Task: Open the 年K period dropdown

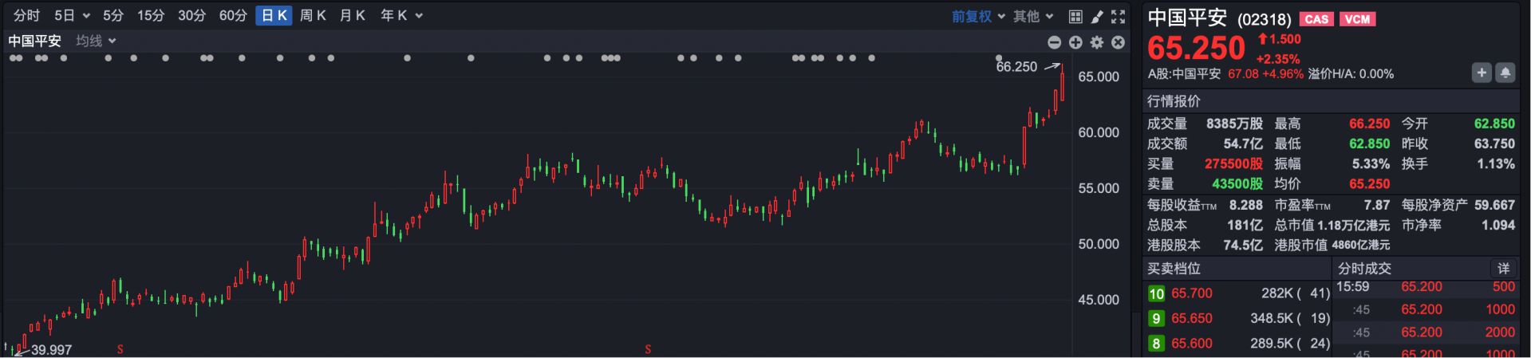Action: [x=401, y=16]
